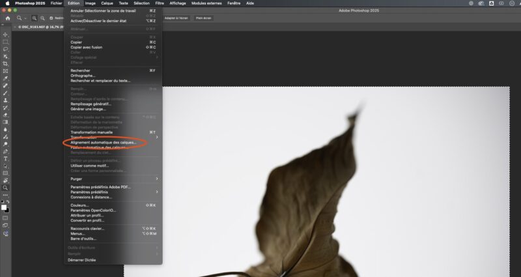
Task: Open the Fenêtre menu
Action: pyautogui.click(x=234, y=3)
